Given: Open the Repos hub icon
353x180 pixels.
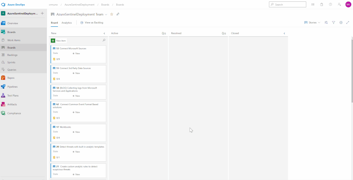Looking at the screenshot, I should [3, 78].
